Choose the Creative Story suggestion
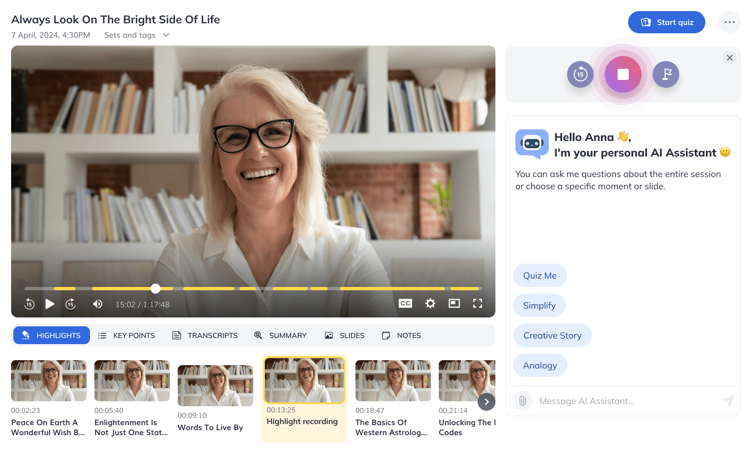The height and width of the screenshot is (454, 752). pos(552,336)
